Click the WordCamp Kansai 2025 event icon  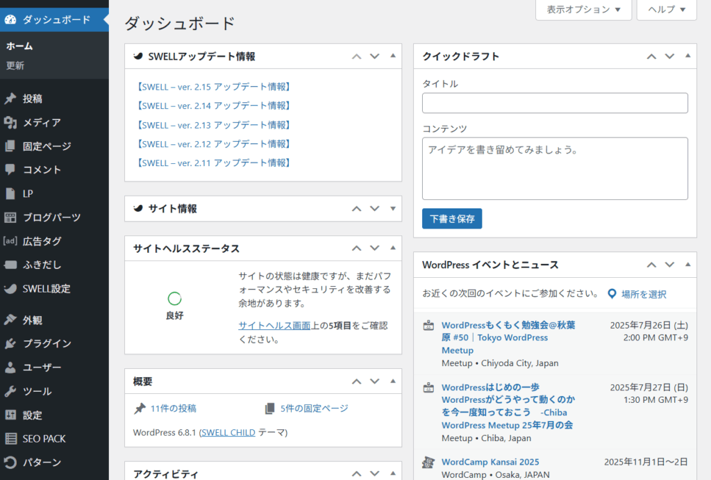coord(428,463)
